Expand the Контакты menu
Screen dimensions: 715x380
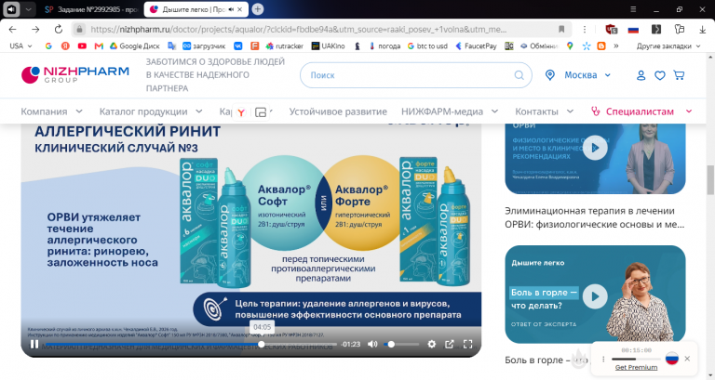(x=544, y=111)
